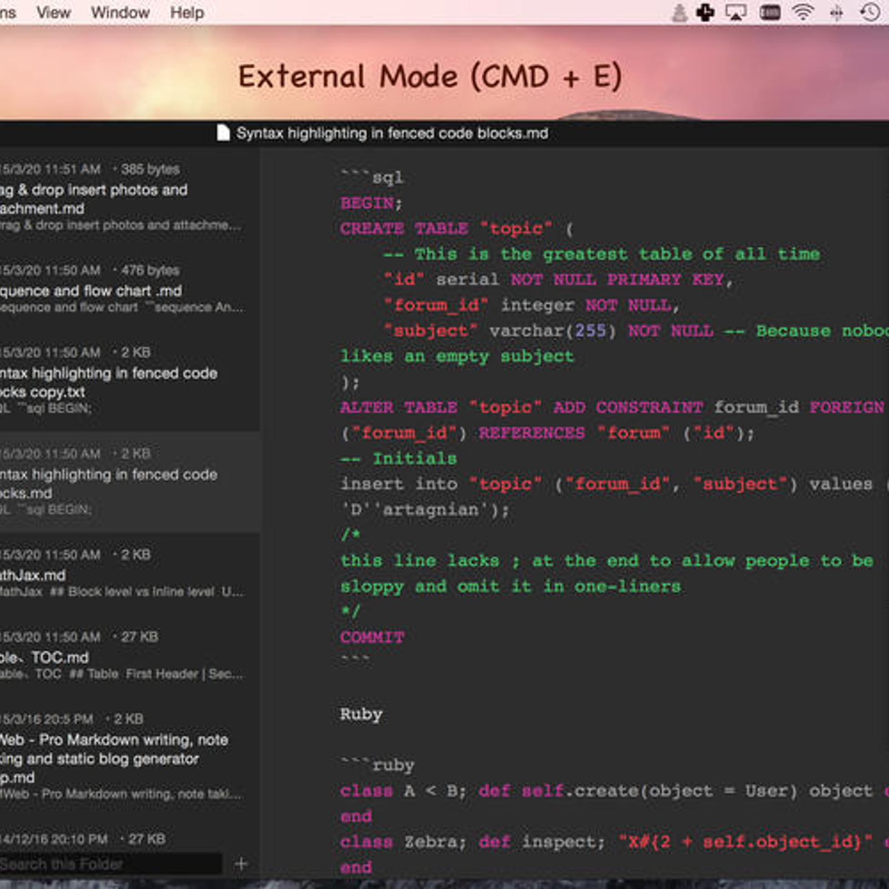
Task: Click the "forum_id" integer NOT NULL line
Action: click(x=532, y=305)
